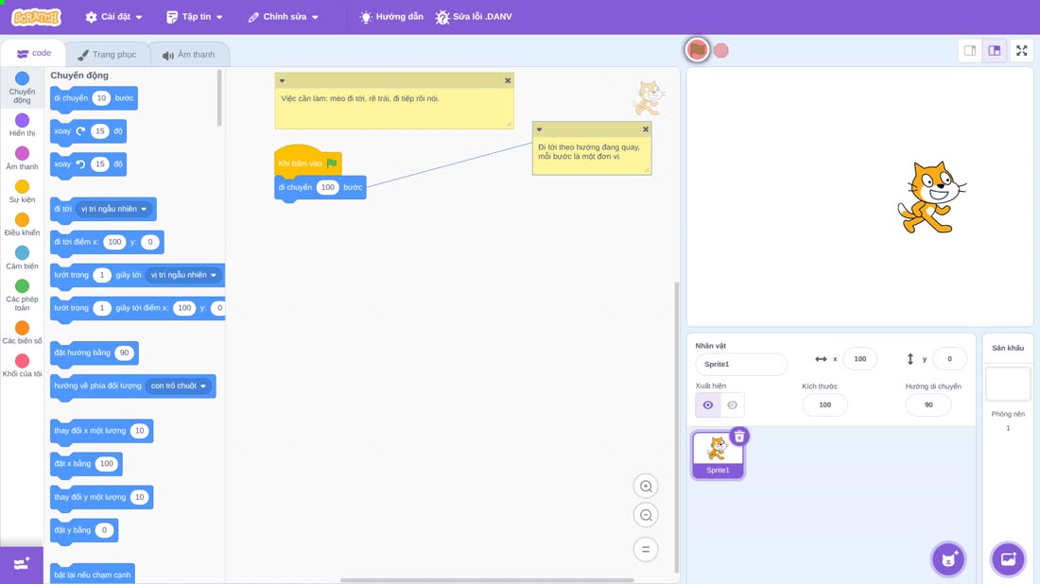
Task: Open the Chỉnh sửa menu
Action: (x=284, y=17)
